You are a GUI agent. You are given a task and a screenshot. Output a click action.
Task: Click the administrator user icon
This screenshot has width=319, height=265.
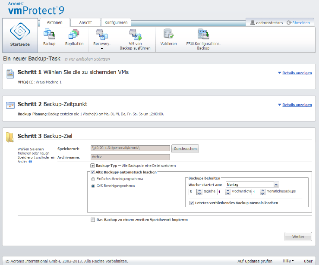[x=252, y=22]
